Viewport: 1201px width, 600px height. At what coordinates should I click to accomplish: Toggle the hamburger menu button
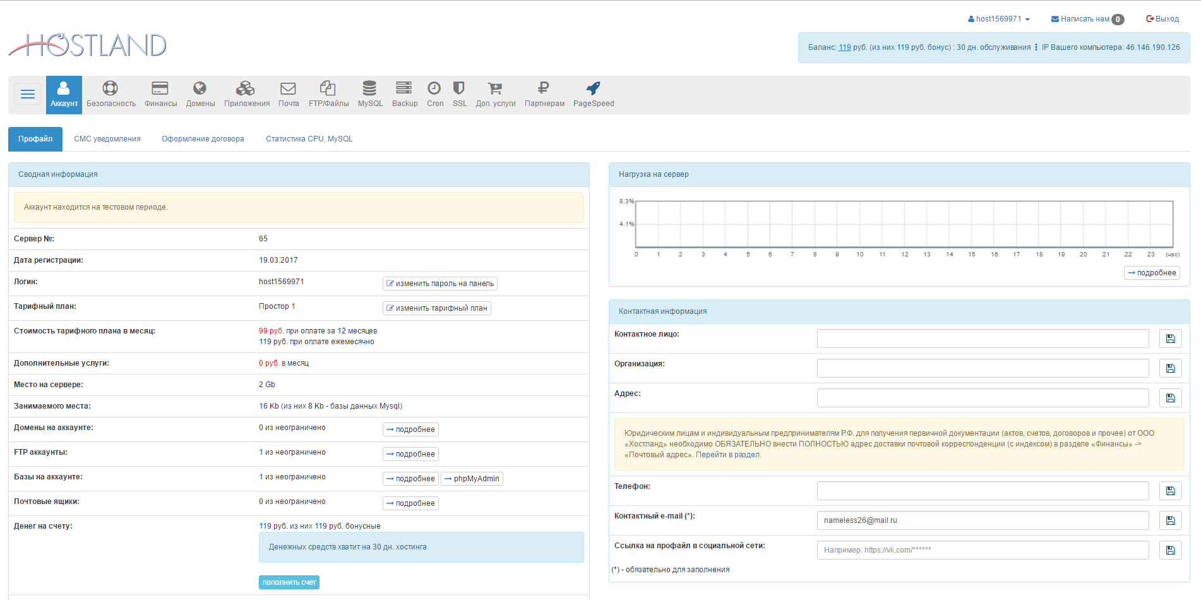(x=28, y=95)
